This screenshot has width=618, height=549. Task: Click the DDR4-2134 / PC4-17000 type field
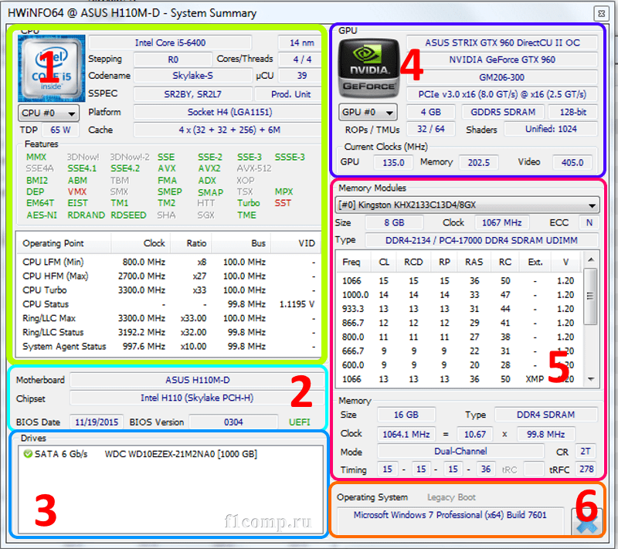click(x=481, y=240)
